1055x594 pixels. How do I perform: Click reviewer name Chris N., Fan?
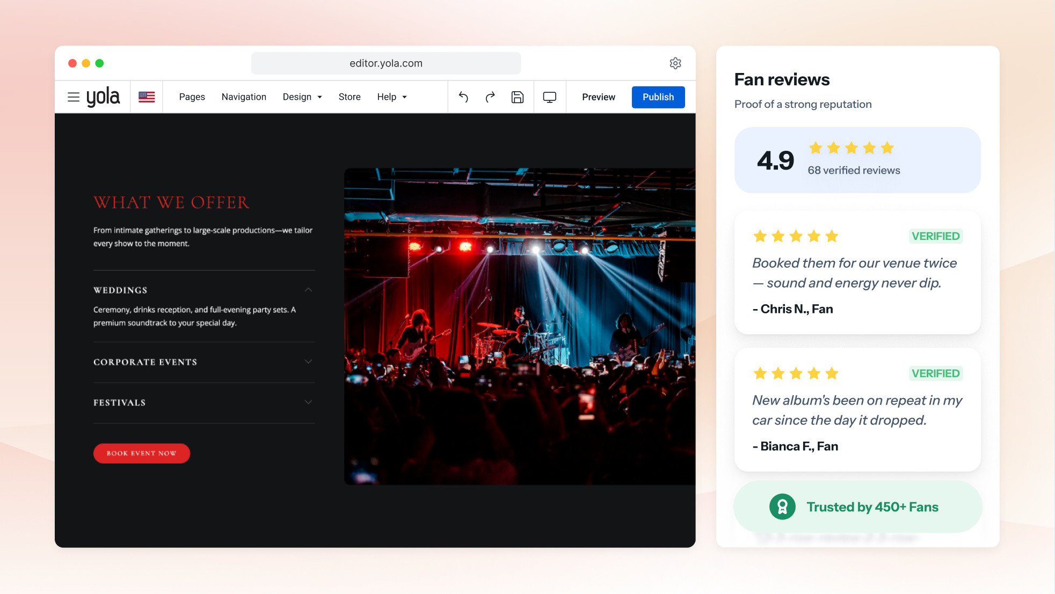click(792, 309)
